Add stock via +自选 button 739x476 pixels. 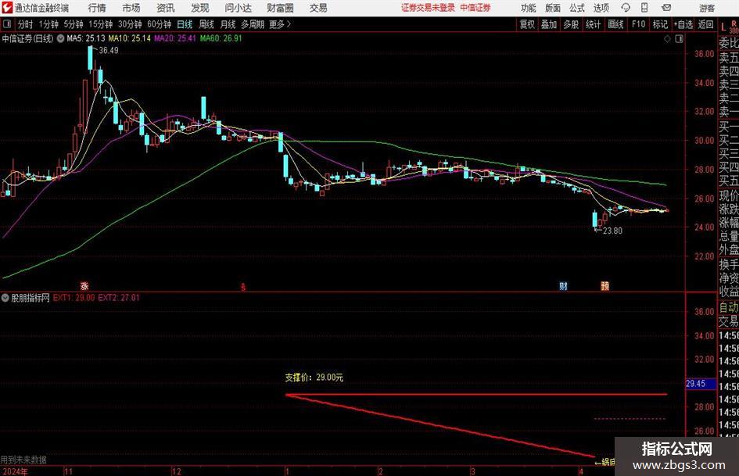click(x=683, y=24)
